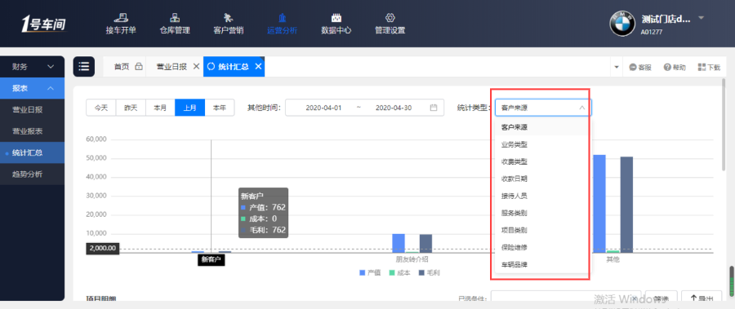Switch to the 营业日报 tab
Viewport: 735px width, 309px height.
171,67
